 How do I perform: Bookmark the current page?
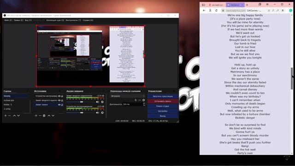(x=283, y=11)
